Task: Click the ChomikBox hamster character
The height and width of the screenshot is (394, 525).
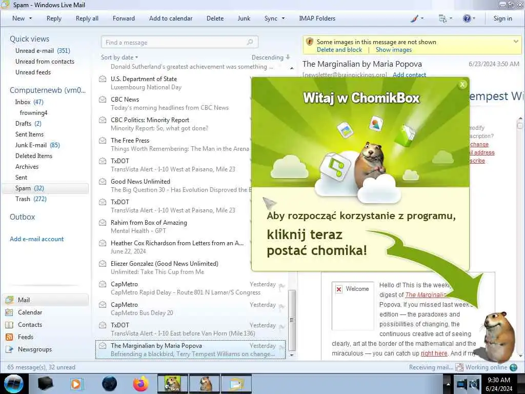Action: (499, 337)
